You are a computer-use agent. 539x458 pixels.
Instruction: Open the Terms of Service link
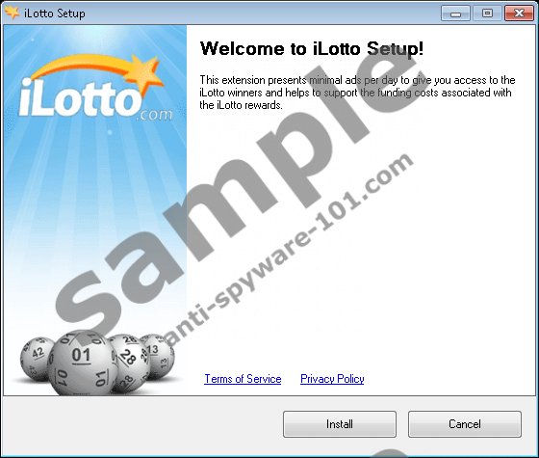[243, 379]
